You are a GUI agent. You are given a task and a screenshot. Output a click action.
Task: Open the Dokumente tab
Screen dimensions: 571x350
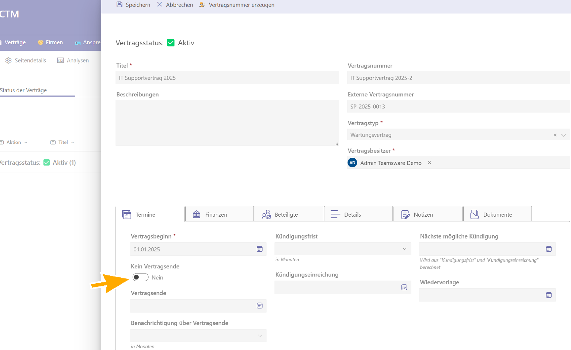coord(497,214)
